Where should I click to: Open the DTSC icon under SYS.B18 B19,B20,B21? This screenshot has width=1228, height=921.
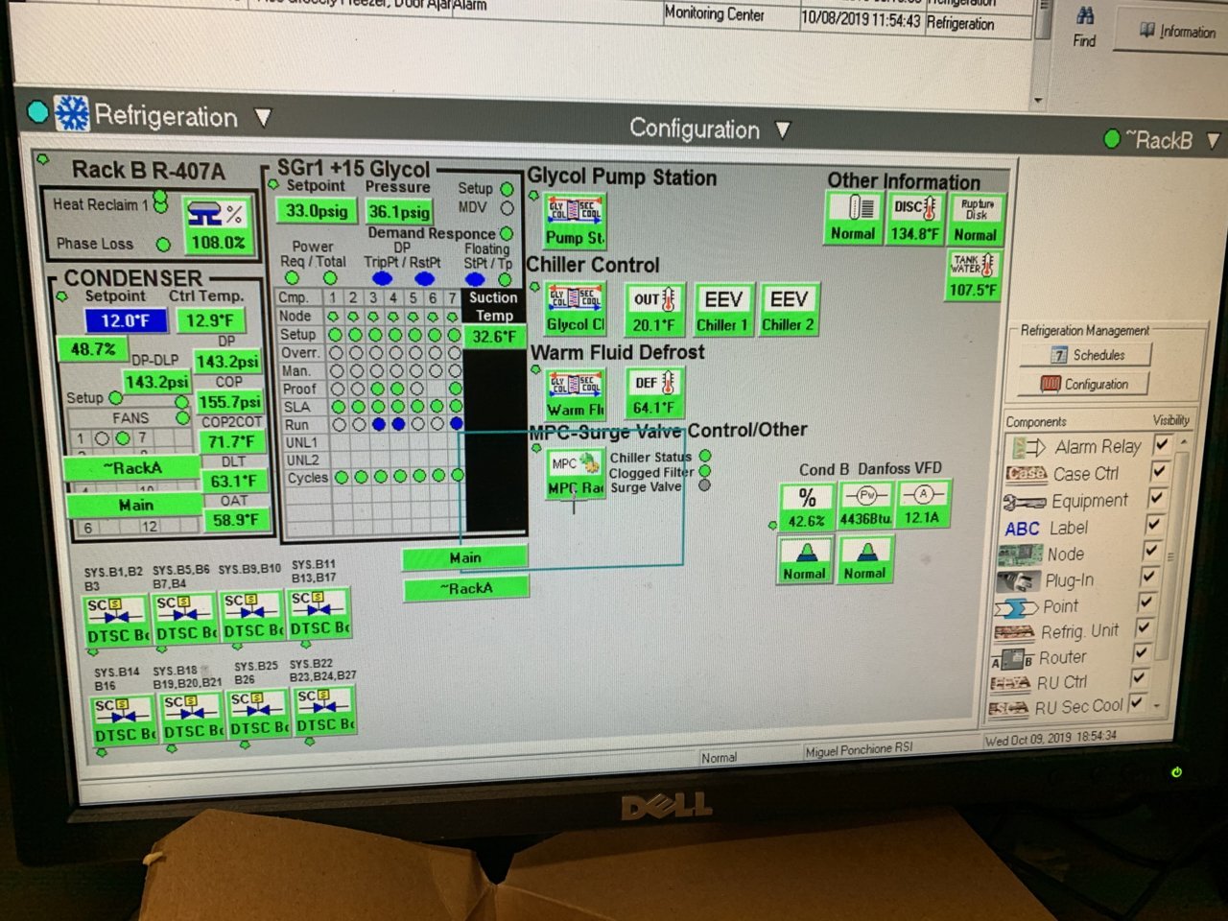coord(193,718)
